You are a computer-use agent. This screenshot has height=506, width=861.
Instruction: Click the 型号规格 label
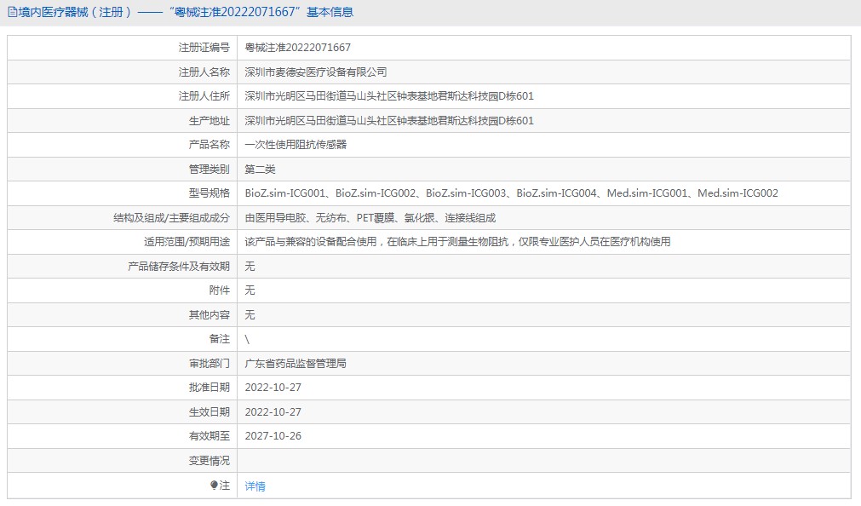[210, 193]
